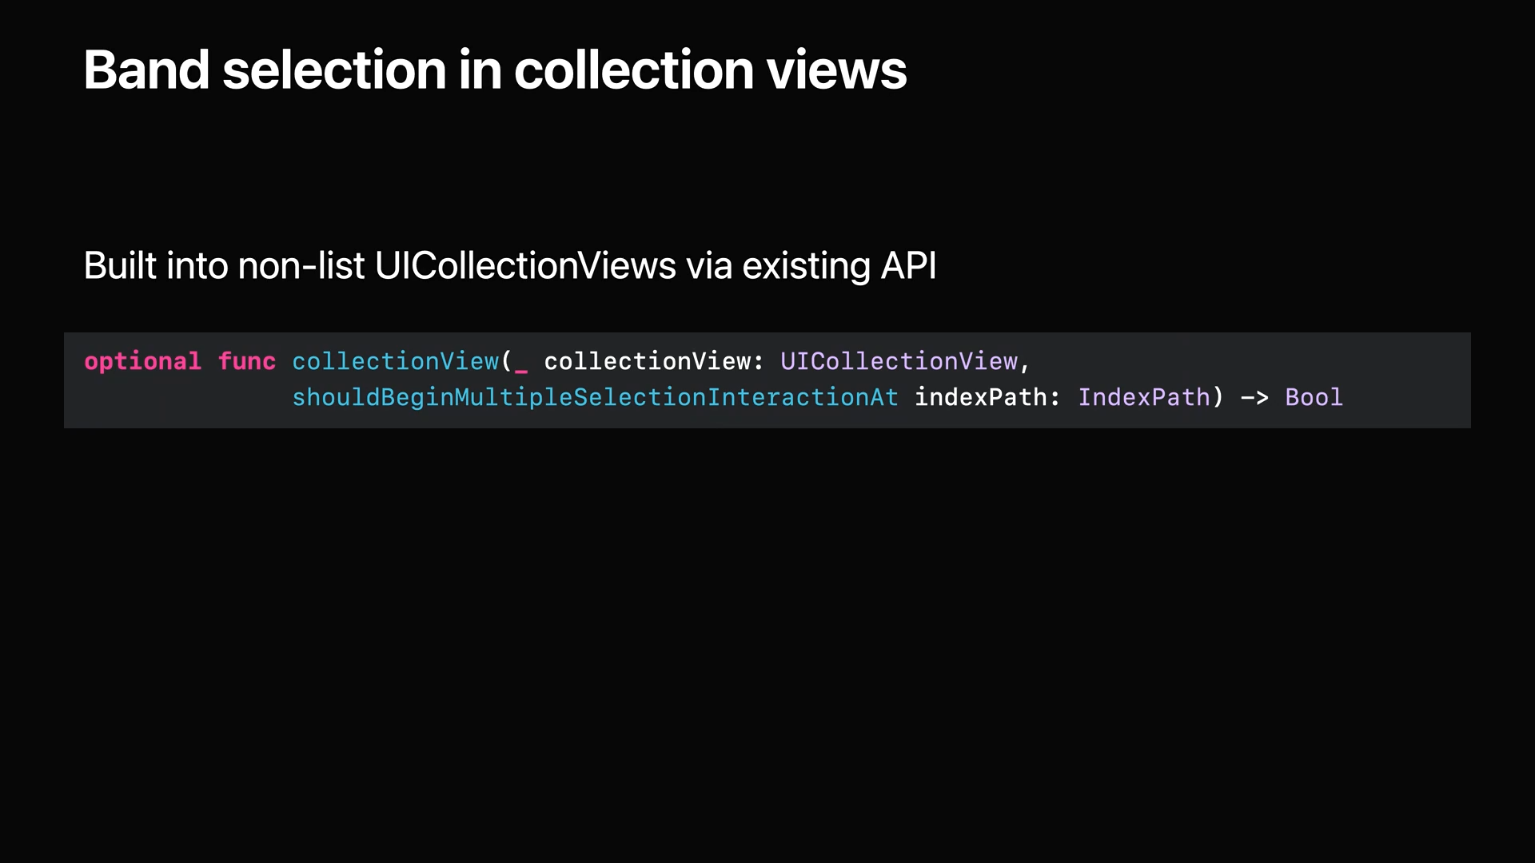Click the word 'views' in the title
The width and height of the screenshot is (1535, 863).
coord(836,70)
